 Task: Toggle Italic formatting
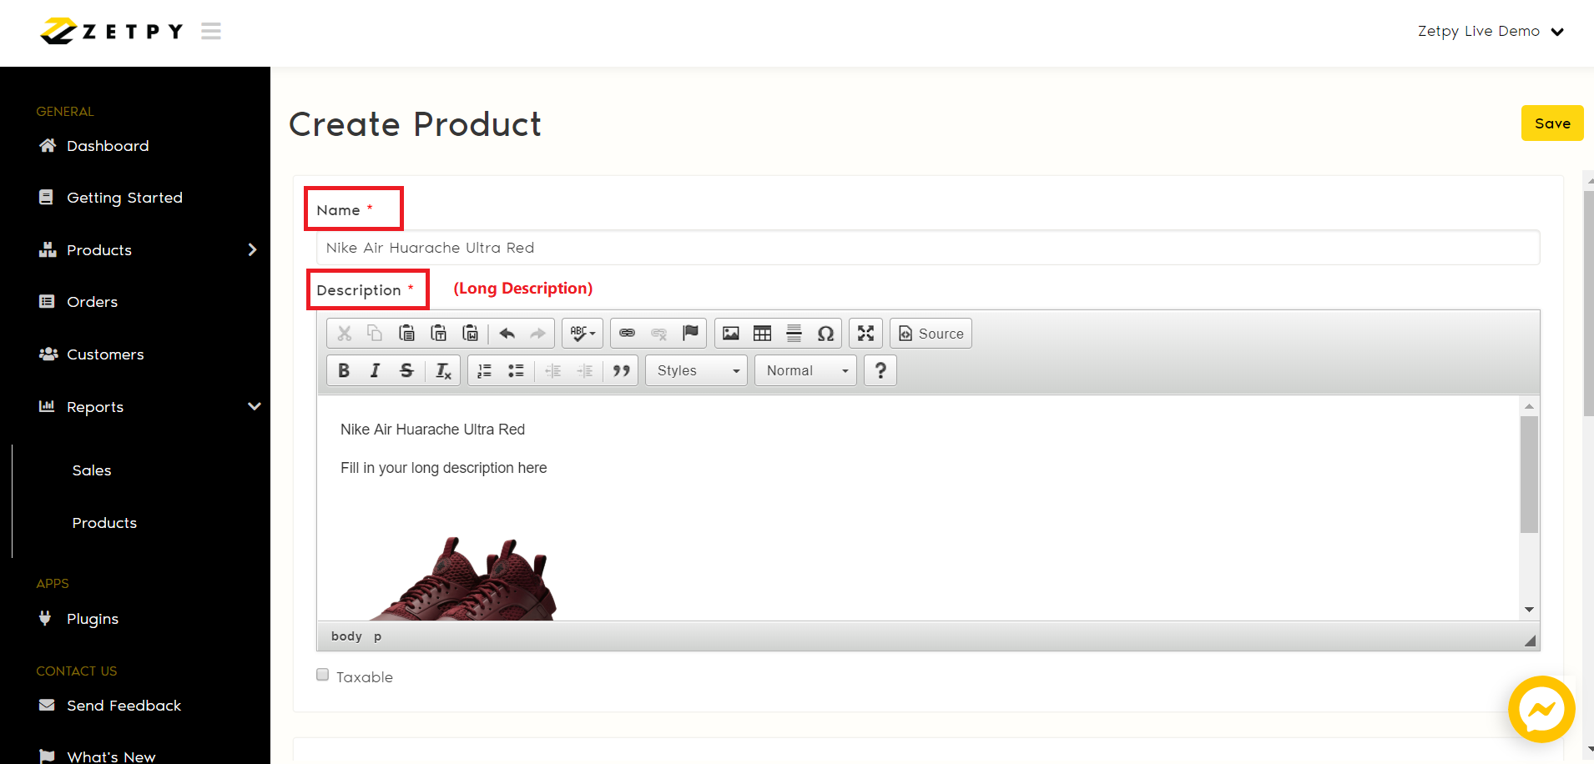pyautogui.click(x=376, y=370)
